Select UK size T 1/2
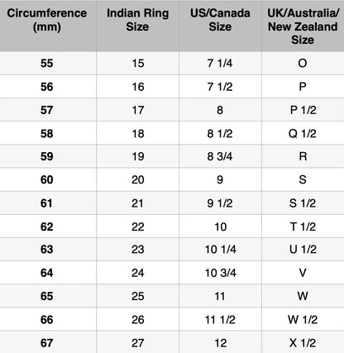 pyautogui.click(x=303, y=227)
